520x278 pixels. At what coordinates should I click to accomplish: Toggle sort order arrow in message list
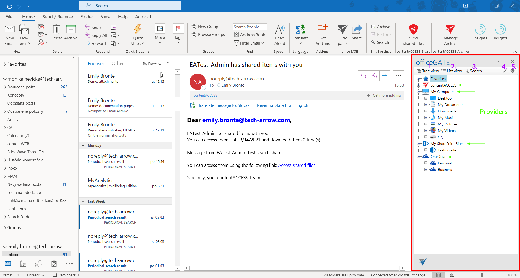click(x=168, y=64)
